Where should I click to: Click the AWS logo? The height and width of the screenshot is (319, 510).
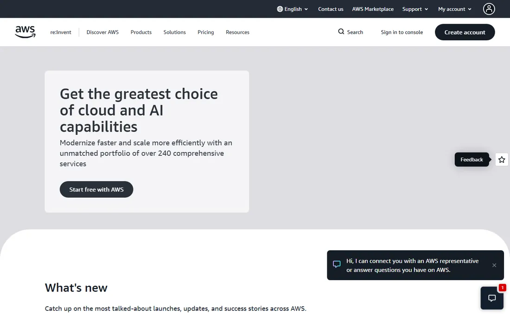pyautogui.click(x=25, y=32)
